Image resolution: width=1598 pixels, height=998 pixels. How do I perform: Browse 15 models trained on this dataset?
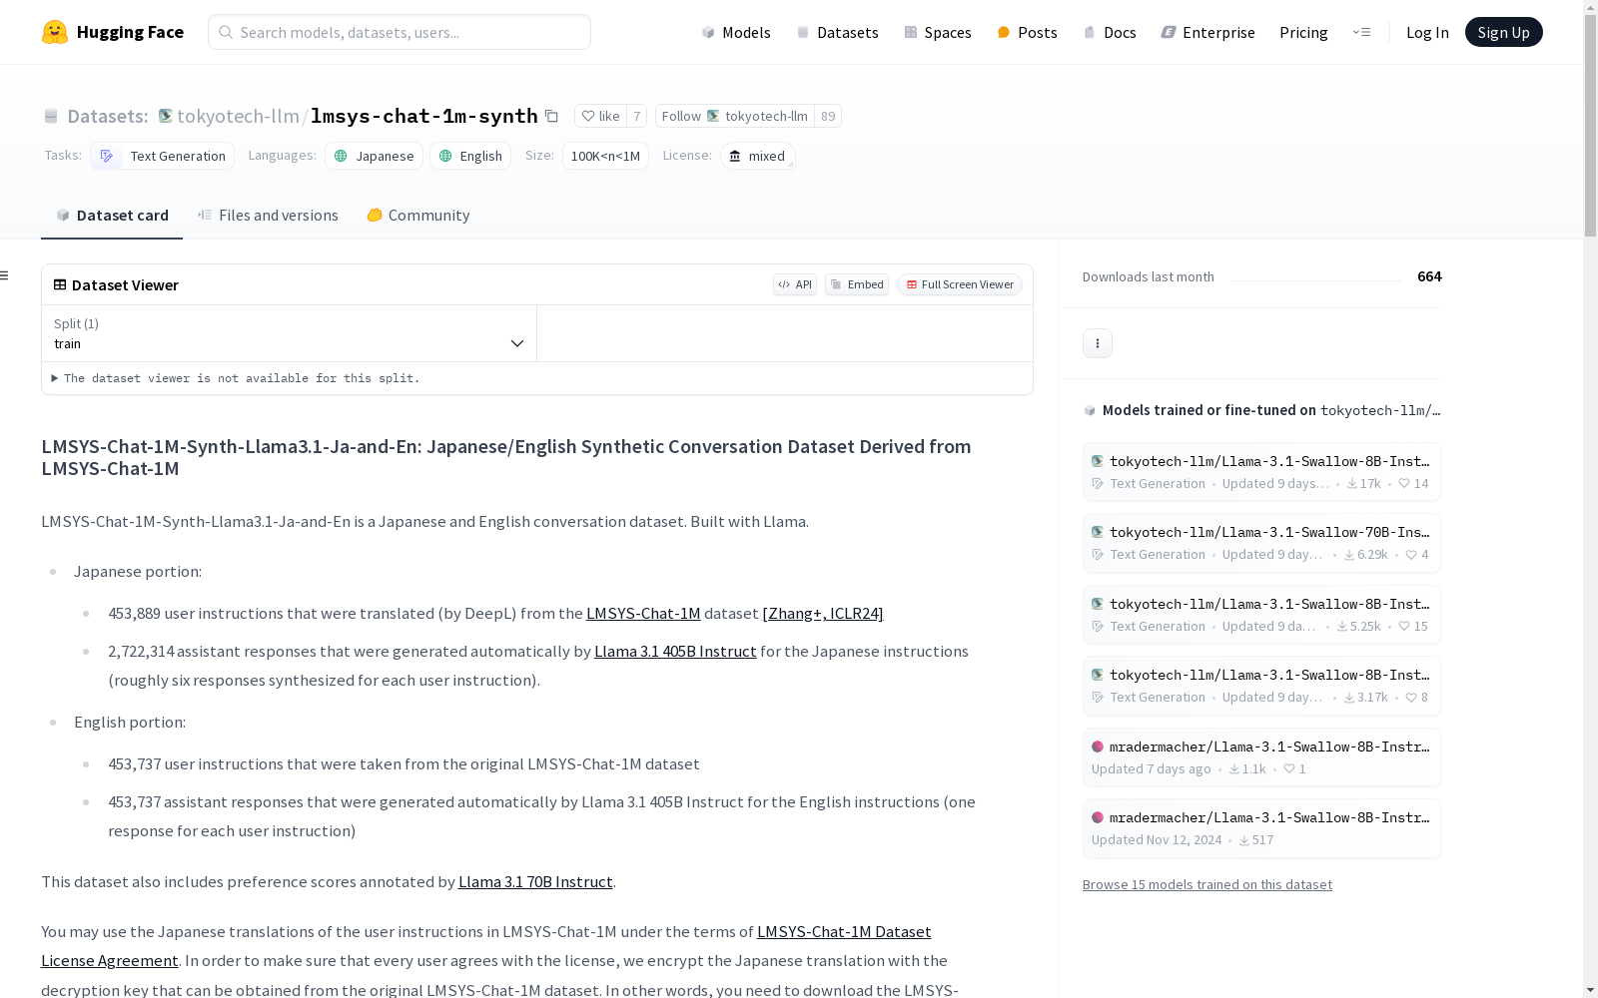coord(1207,884)
